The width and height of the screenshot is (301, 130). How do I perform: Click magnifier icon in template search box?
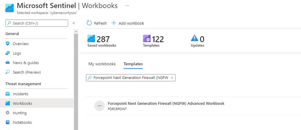click(90, 78)
